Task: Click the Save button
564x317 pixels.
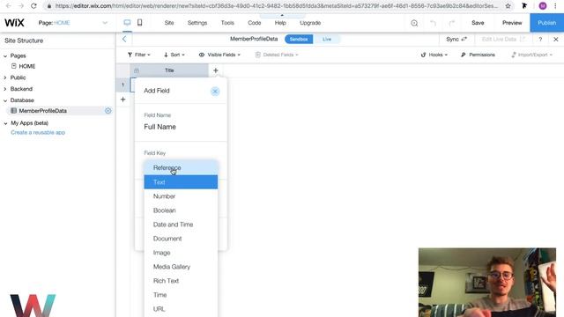Action: coord(478,23)
